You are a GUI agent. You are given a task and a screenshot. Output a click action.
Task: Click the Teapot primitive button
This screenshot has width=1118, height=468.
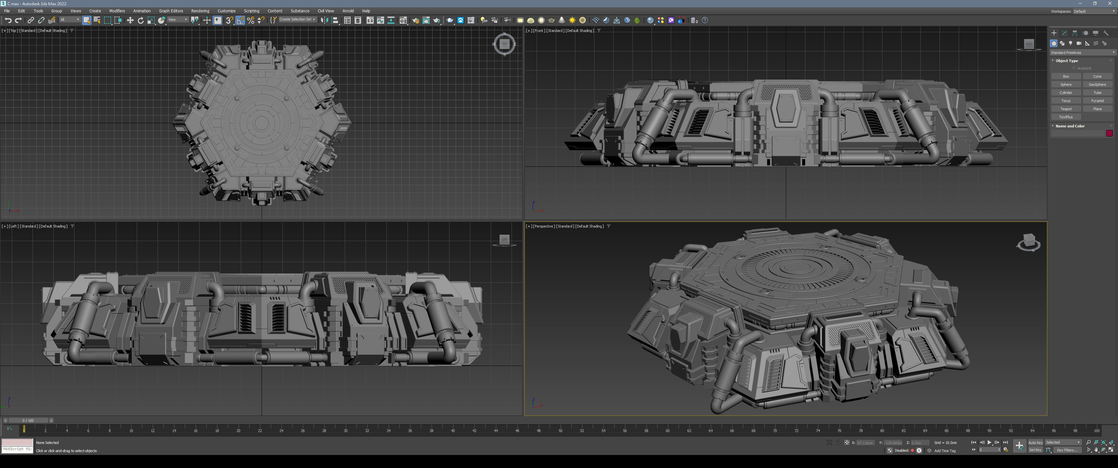[x=1065, y=109]
